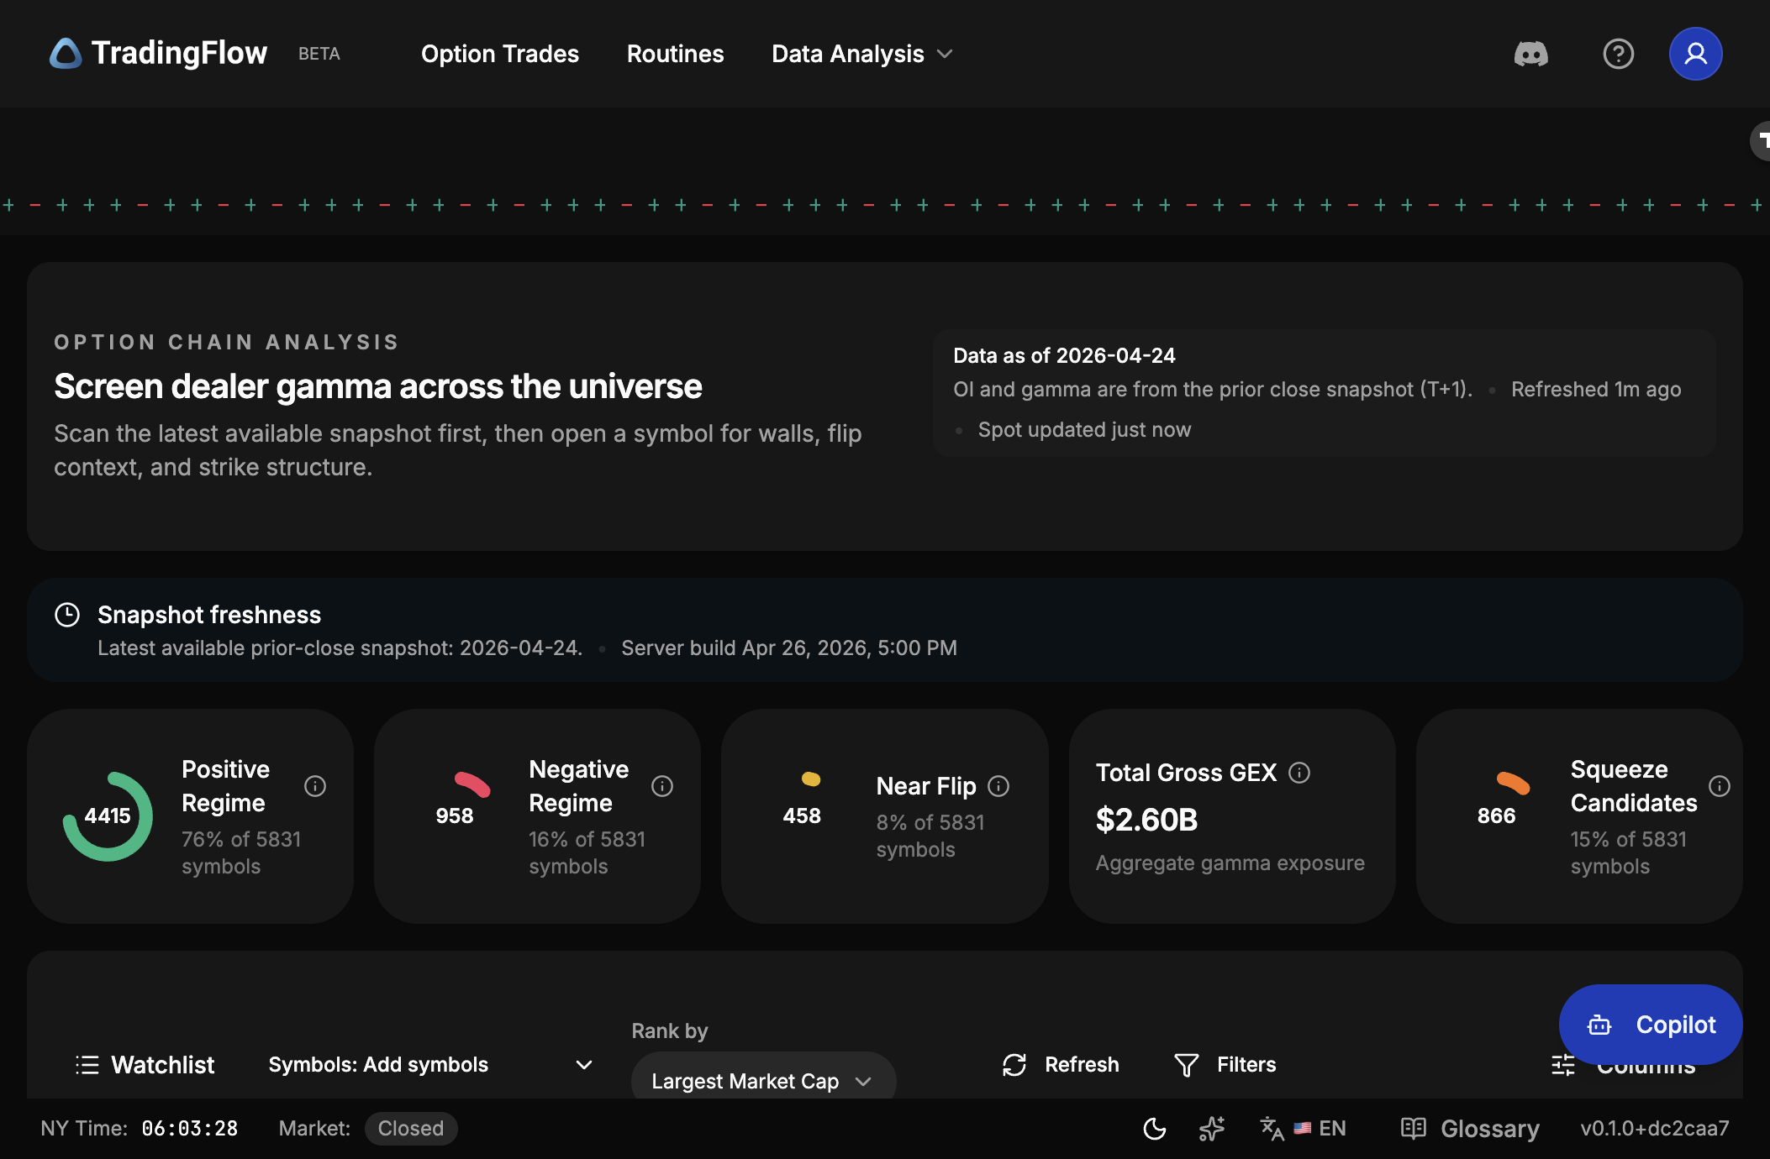1770x1159 pixels.
Task: Click the TradingFlow logo icon
Action: point(67,53)
